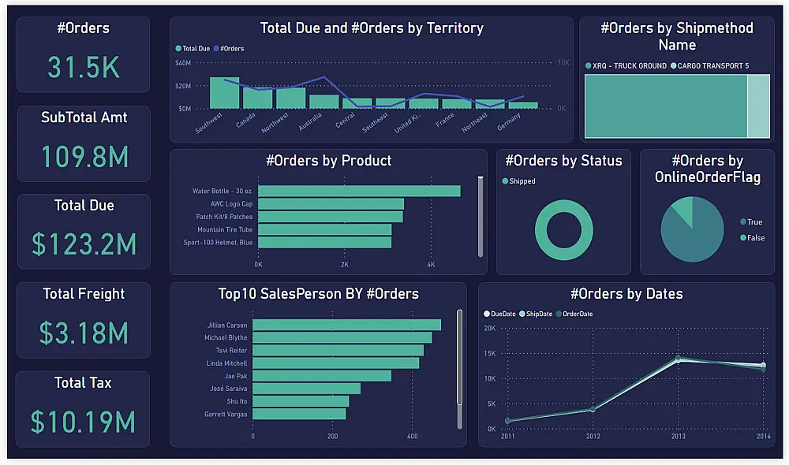Screen dimensions: 789x465
Task: Select the False legend entry
Action: (x=752, y=238)
